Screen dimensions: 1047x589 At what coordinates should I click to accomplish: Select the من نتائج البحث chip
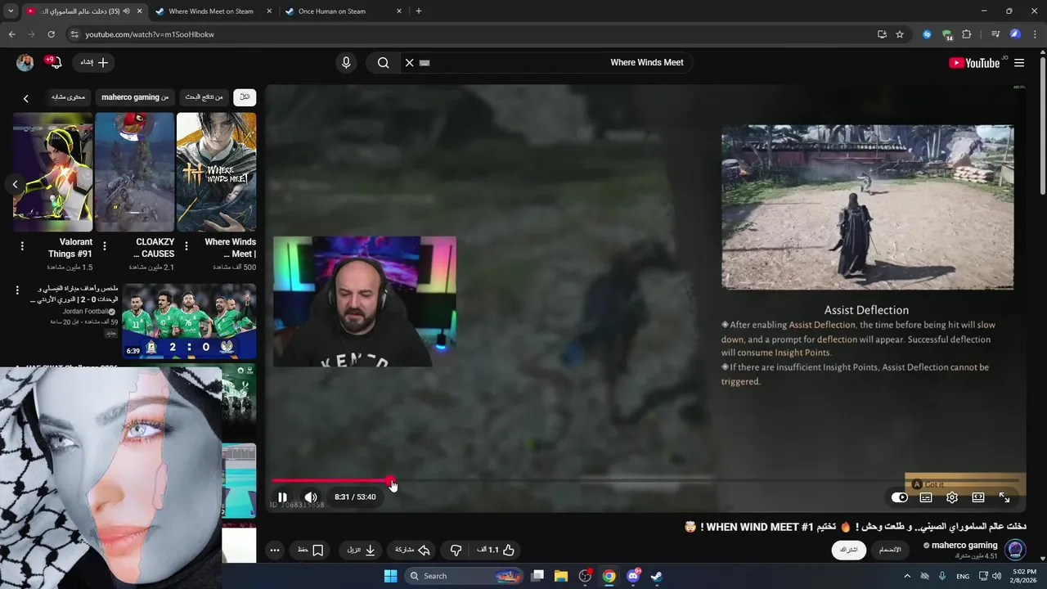pyautogui.click(x=204, y=97)
